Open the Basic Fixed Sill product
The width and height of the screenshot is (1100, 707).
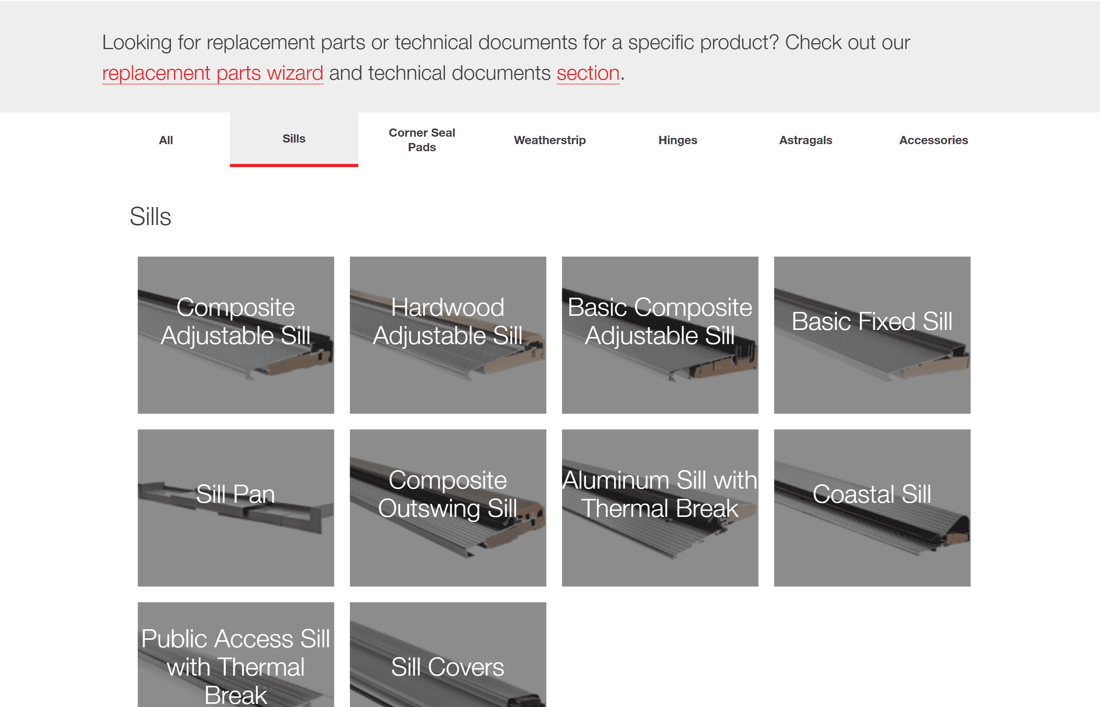coord(872,335)
